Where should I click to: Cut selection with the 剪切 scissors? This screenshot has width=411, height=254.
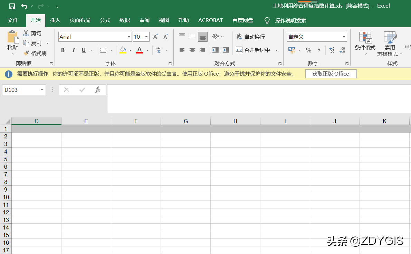pyautogui.click(x=32, y=33)
